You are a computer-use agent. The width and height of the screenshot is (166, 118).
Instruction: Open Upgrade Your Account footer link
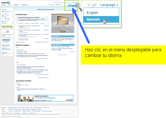coord(47,111)
